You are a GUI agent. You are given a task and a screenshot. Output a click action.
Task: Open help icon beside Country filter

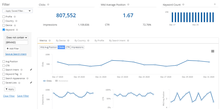click(16, 21)
